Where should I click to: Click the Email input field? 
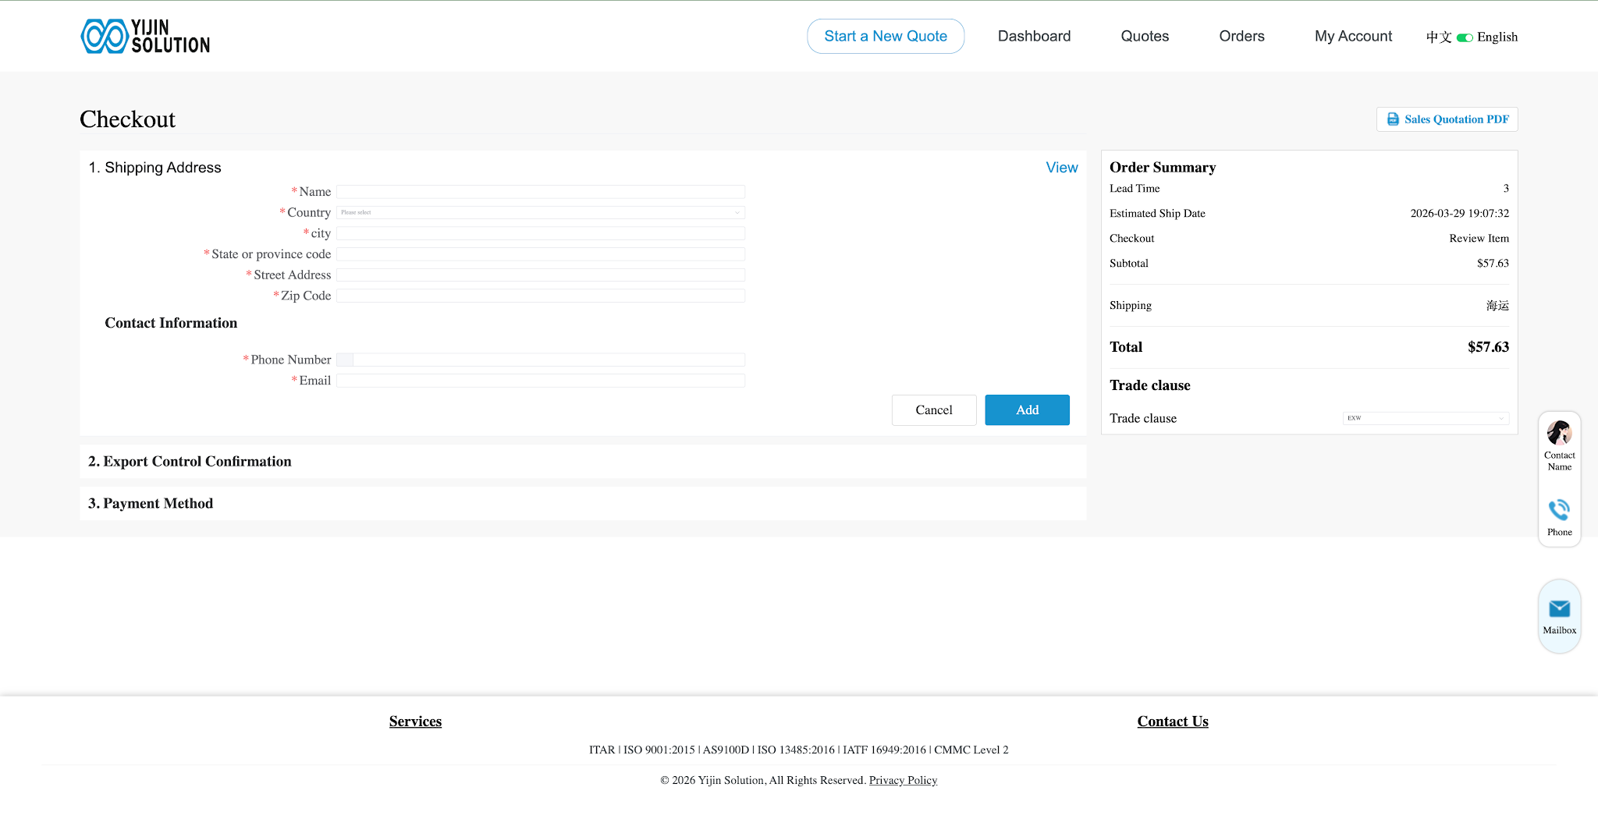point(540,380)
